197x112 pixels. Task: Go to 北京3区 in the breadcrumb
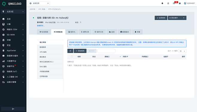(x=32, y=9)
